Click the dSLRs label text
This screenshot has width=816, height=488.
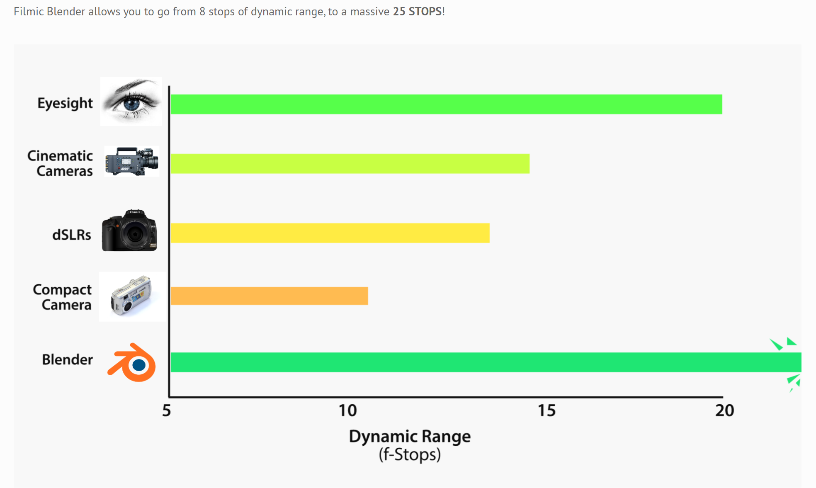click(x=71, y=235)
